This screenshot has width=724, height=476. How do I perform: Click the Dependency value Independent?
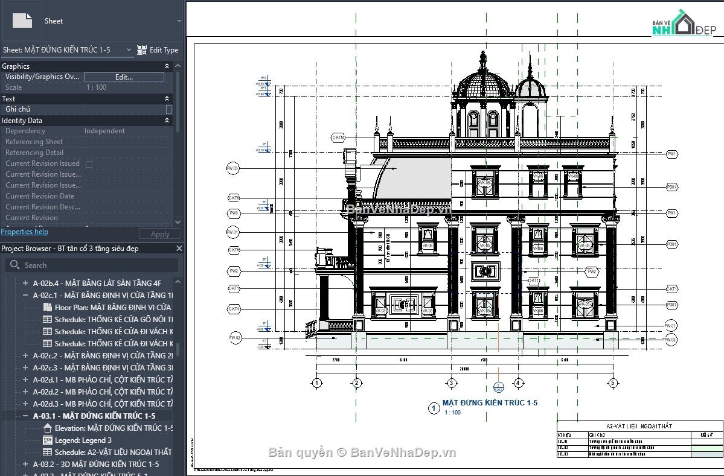pos(104,131)
